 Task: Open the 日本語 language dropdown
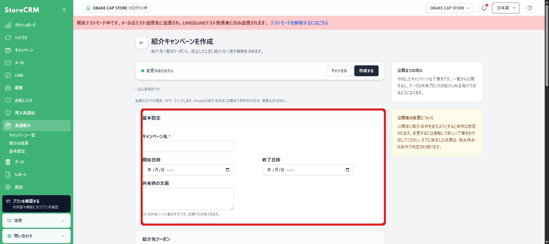506,8
